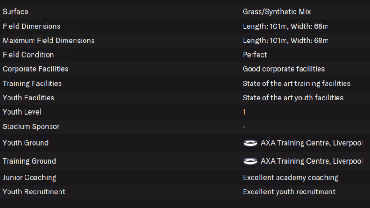Click Excellent academy coaching text
370x208 pixels.
[x=291, y=177]
